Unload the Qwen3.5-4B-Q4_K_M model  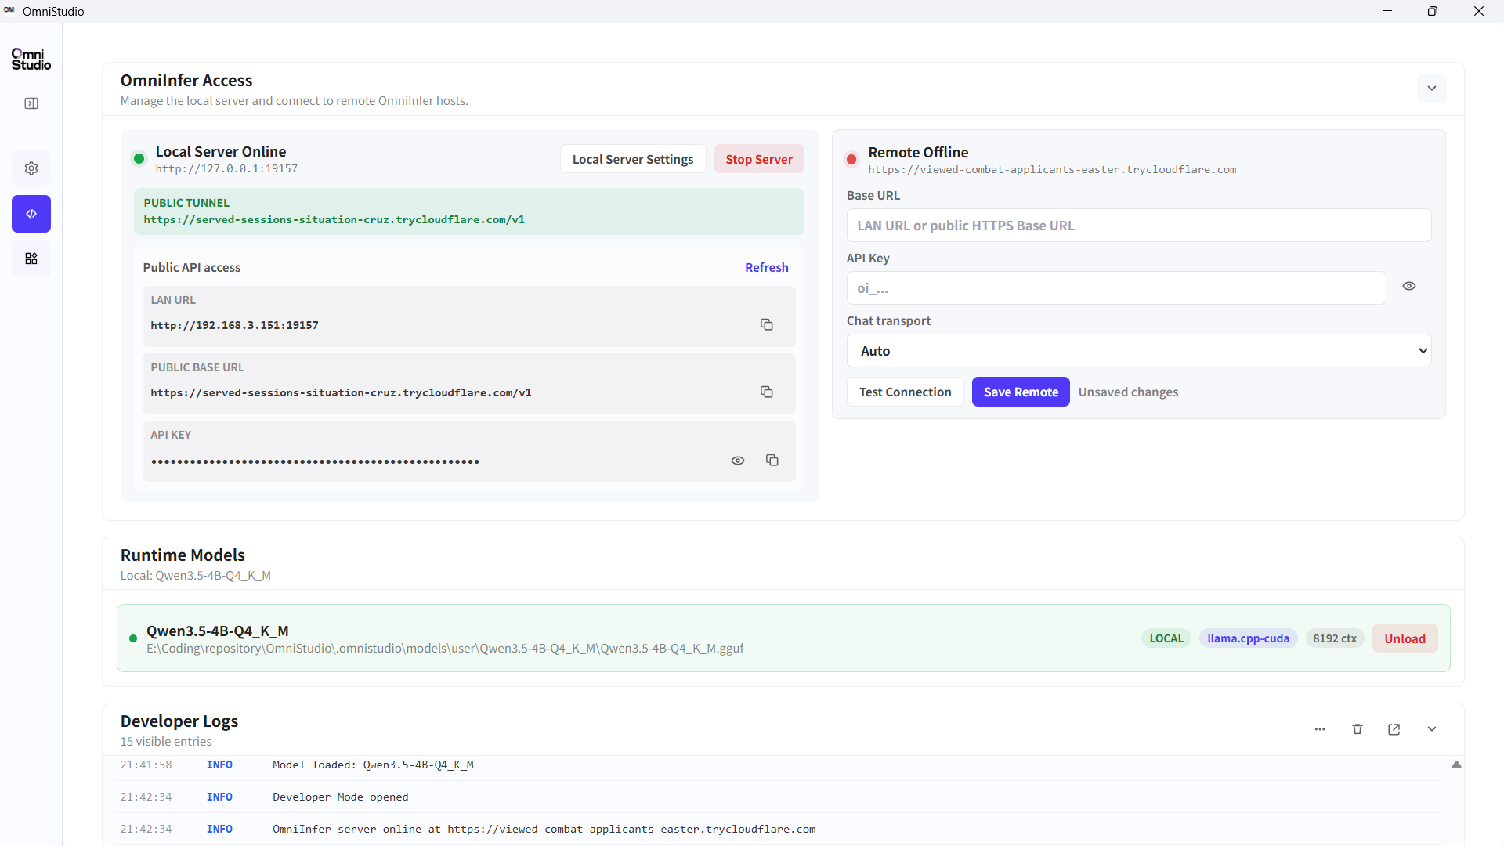1405,638
